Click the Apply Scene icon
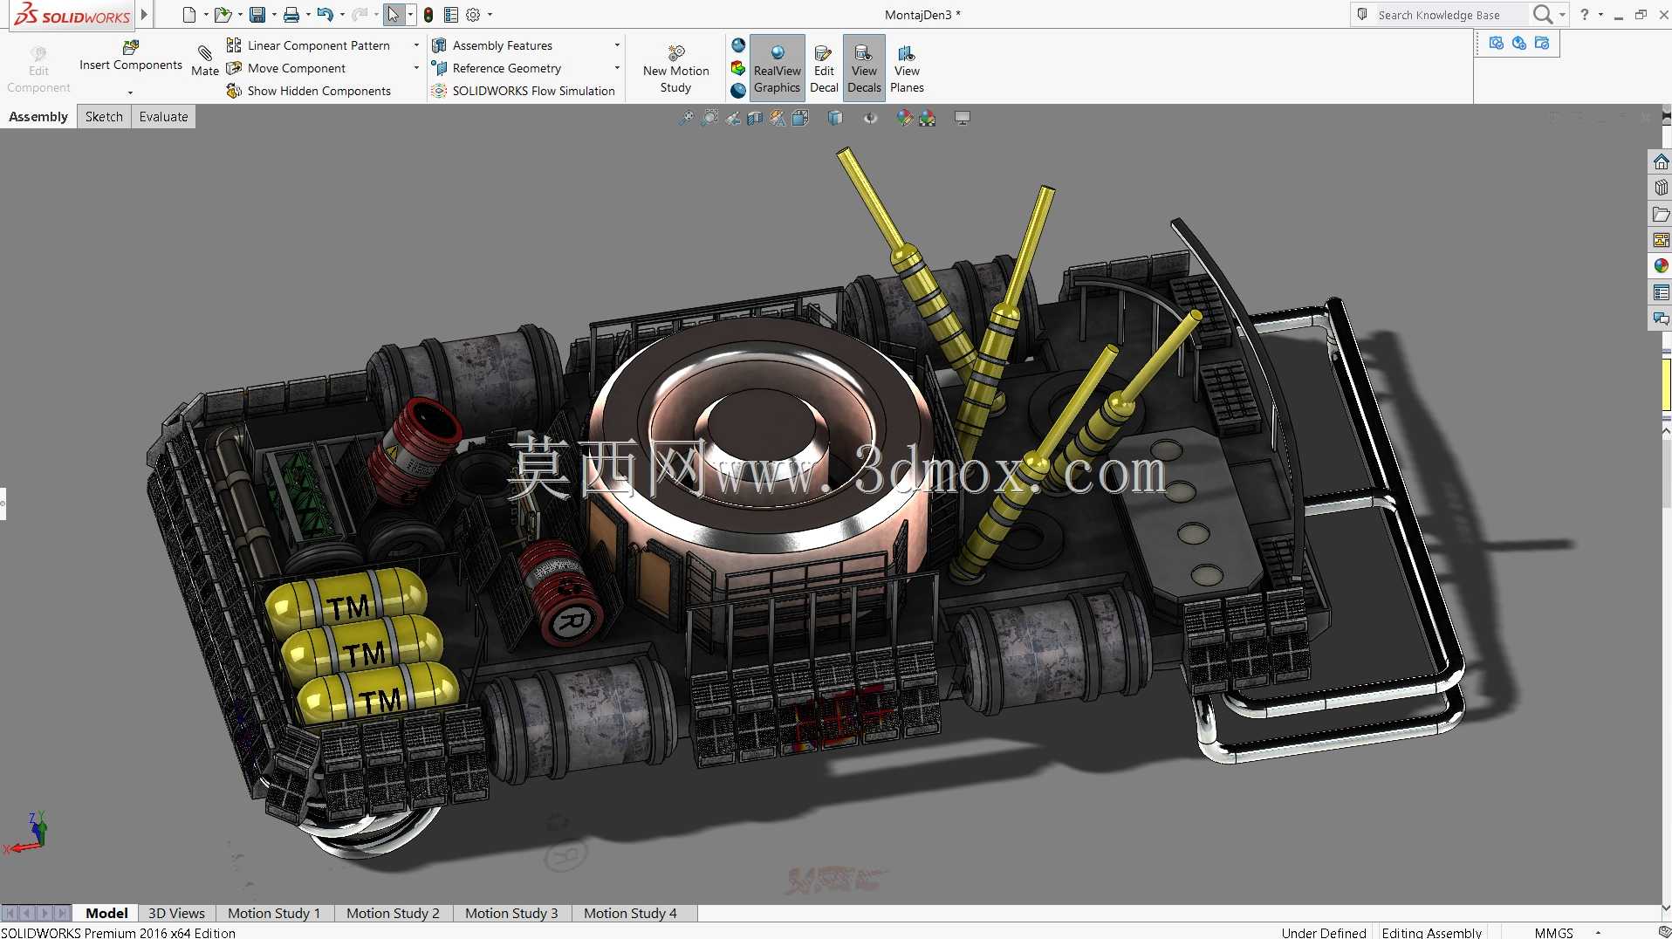 pos(927,118)
